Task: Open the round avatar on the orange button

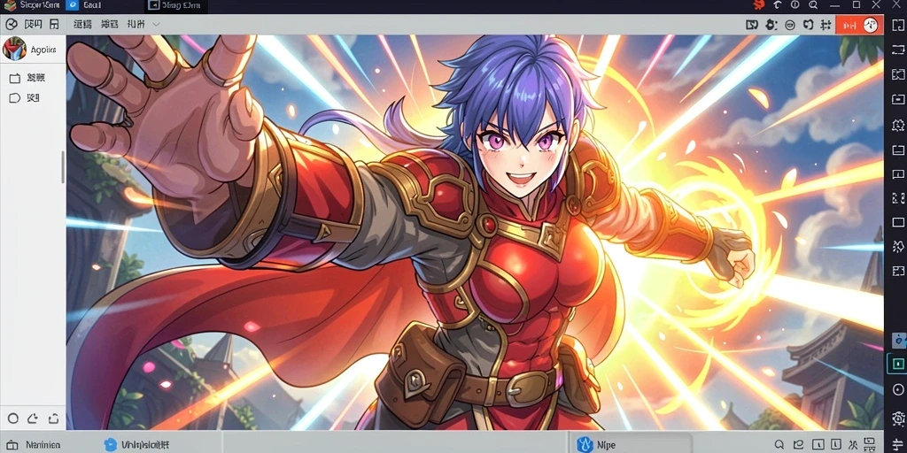Action: (x=870, y=25)
